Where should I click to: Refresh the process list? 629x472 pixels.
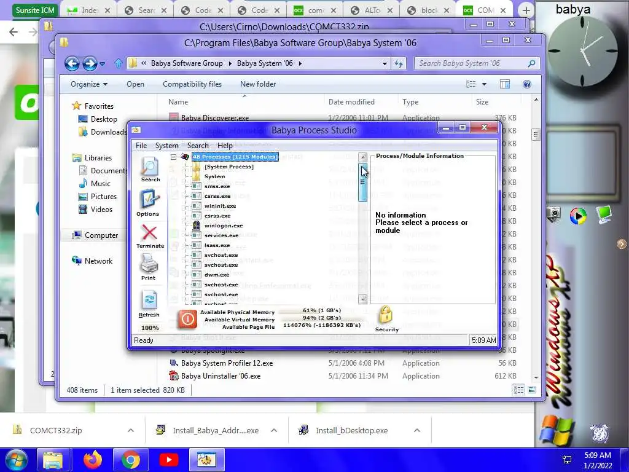(149, 304)
